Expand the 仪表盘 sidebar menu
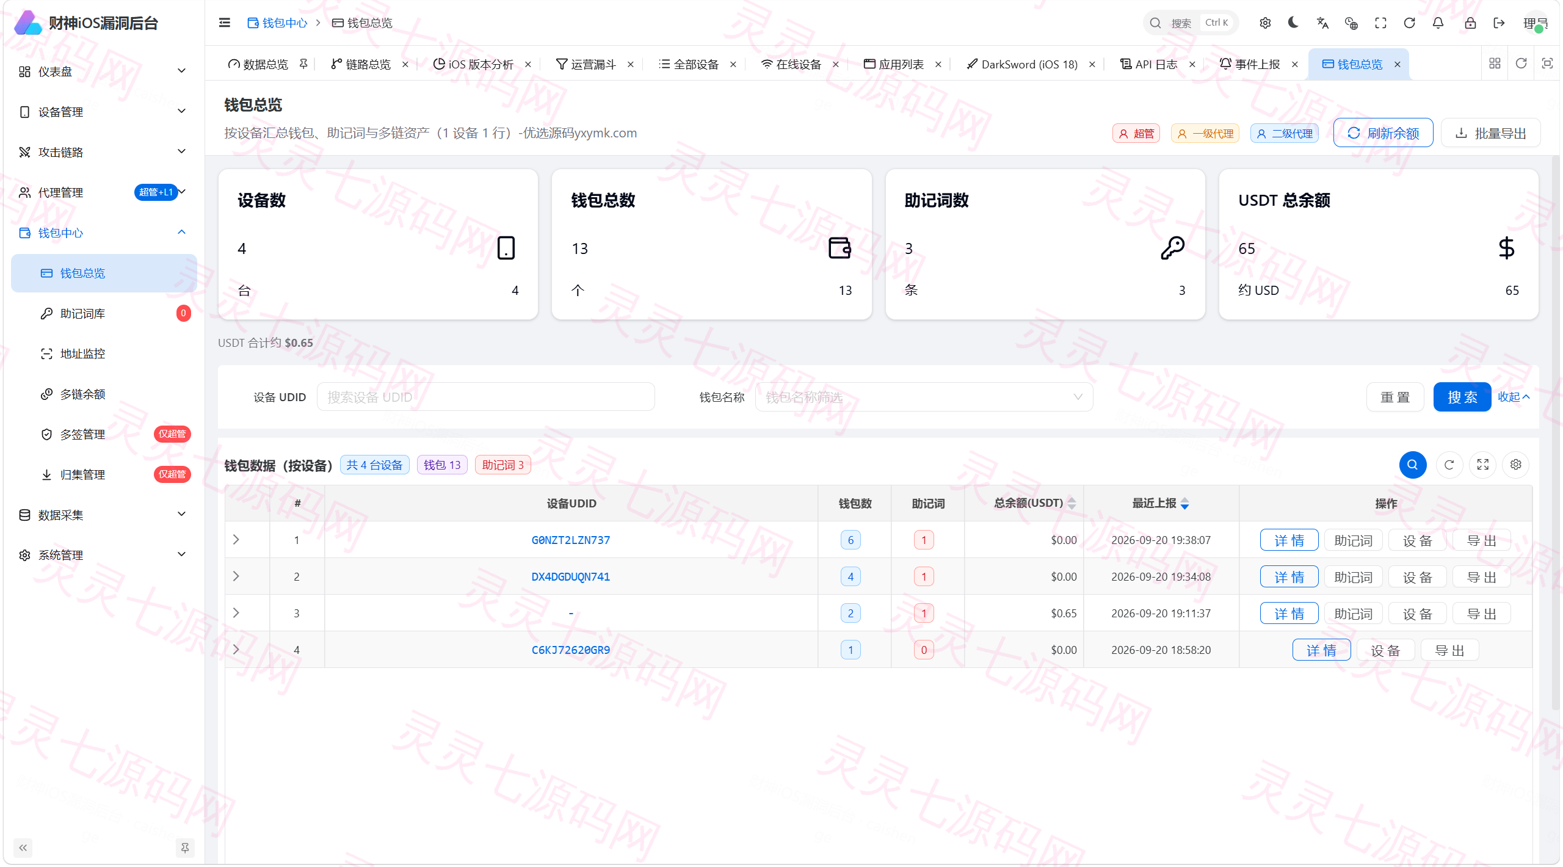Image resolution: width=1563 pixels, height=867 pixels. [103, 71]
